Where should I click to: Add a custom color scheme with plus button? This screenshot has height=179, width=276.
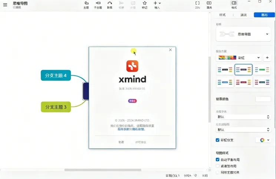pos(267,58)
